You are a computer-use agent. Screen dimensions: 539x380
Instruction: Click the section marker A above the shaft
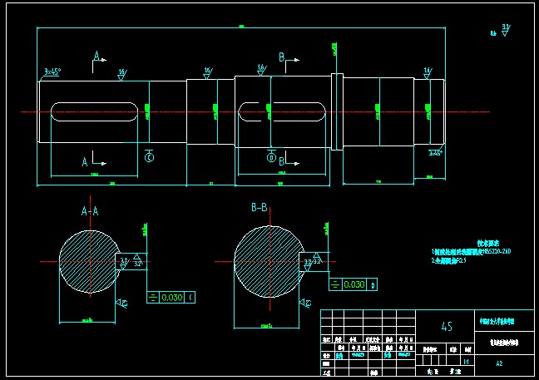pyautogui.click(x=96, y=57)
